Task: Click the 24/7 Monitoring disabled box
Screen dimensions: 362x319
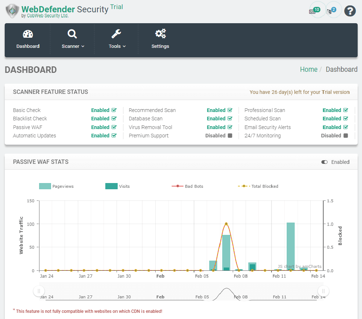Action: 346,136
